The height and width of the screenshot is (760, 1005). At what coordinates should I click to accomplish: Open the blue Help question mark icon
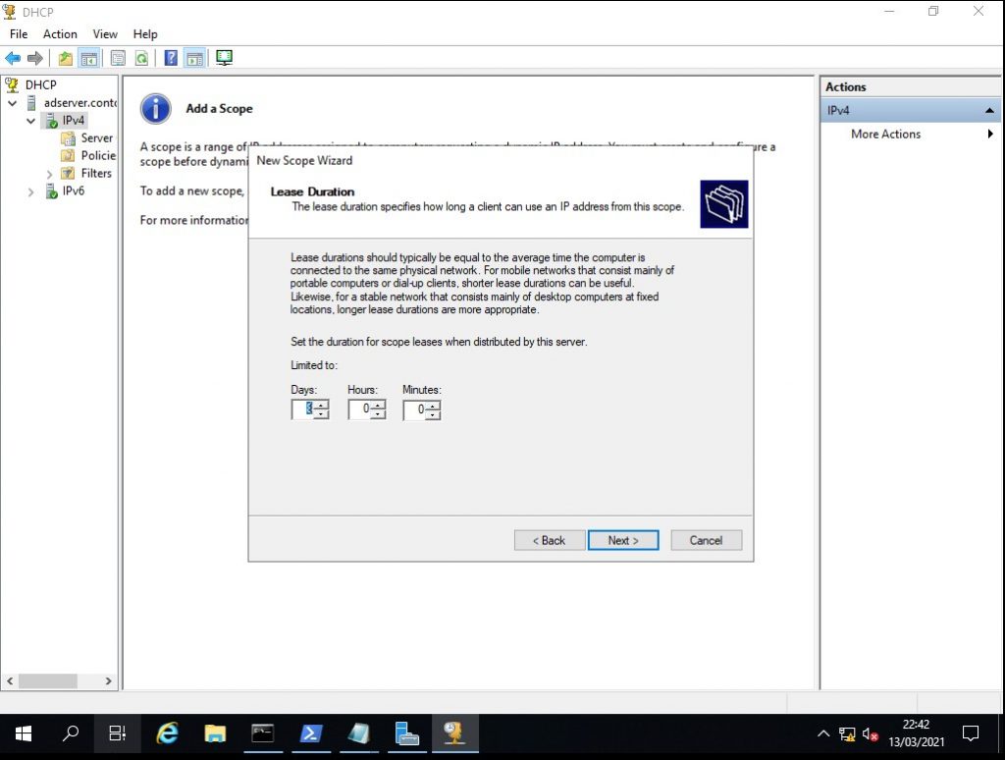[x=171, y=58]
